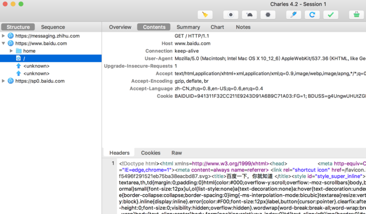This screenshot has height=214, width=366.
Task: Click the document icon of the / request
Action: pyautogui.click(x=18, y=58)
